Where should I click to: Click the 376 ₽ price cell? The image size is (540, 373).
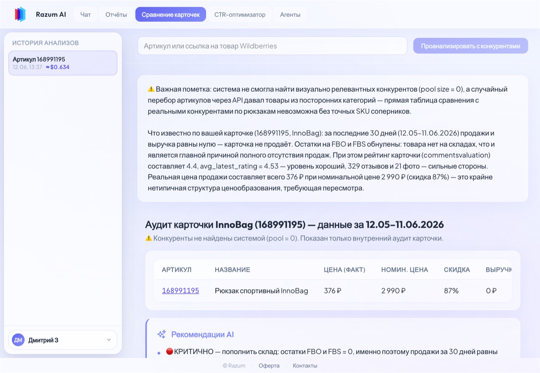[332, 290]
